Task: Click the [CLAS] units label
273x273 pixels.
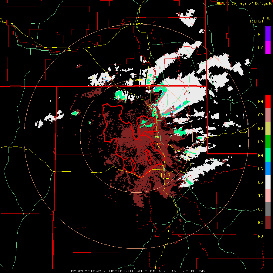Action: point(256,21)
